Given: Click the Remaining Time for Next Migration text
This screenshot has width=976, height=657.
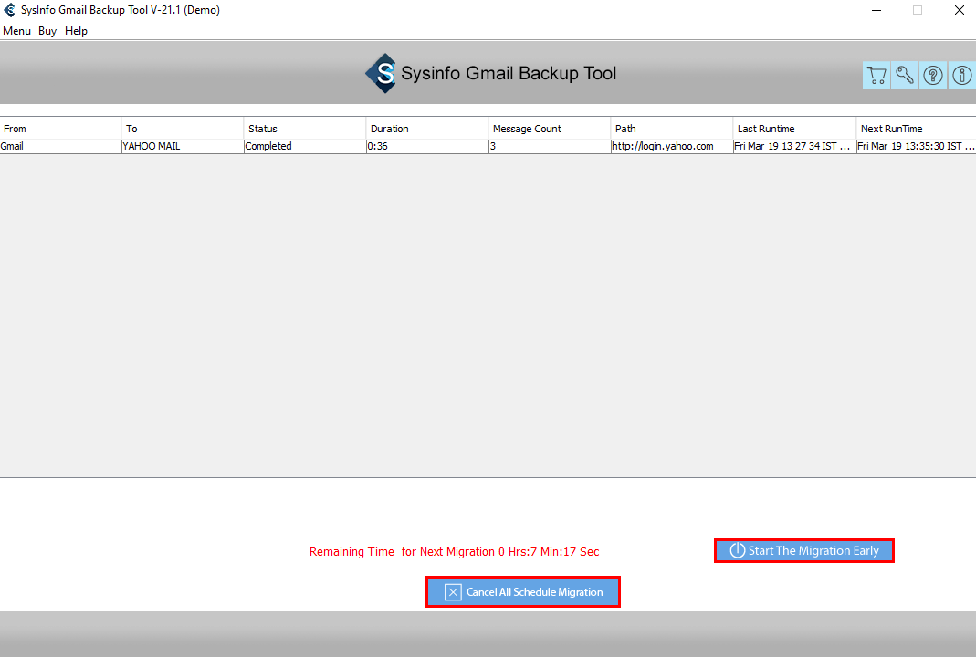Looking at the screenshot, I should coord(455,552).
